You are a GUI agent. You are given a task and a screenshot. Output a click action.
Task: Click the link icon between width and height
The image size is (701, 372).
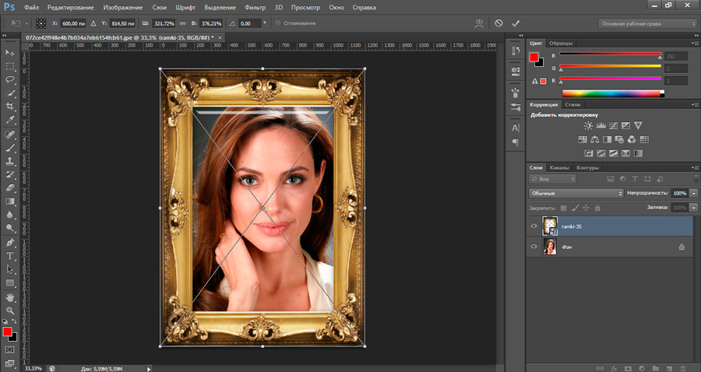[x=182, y=23]
